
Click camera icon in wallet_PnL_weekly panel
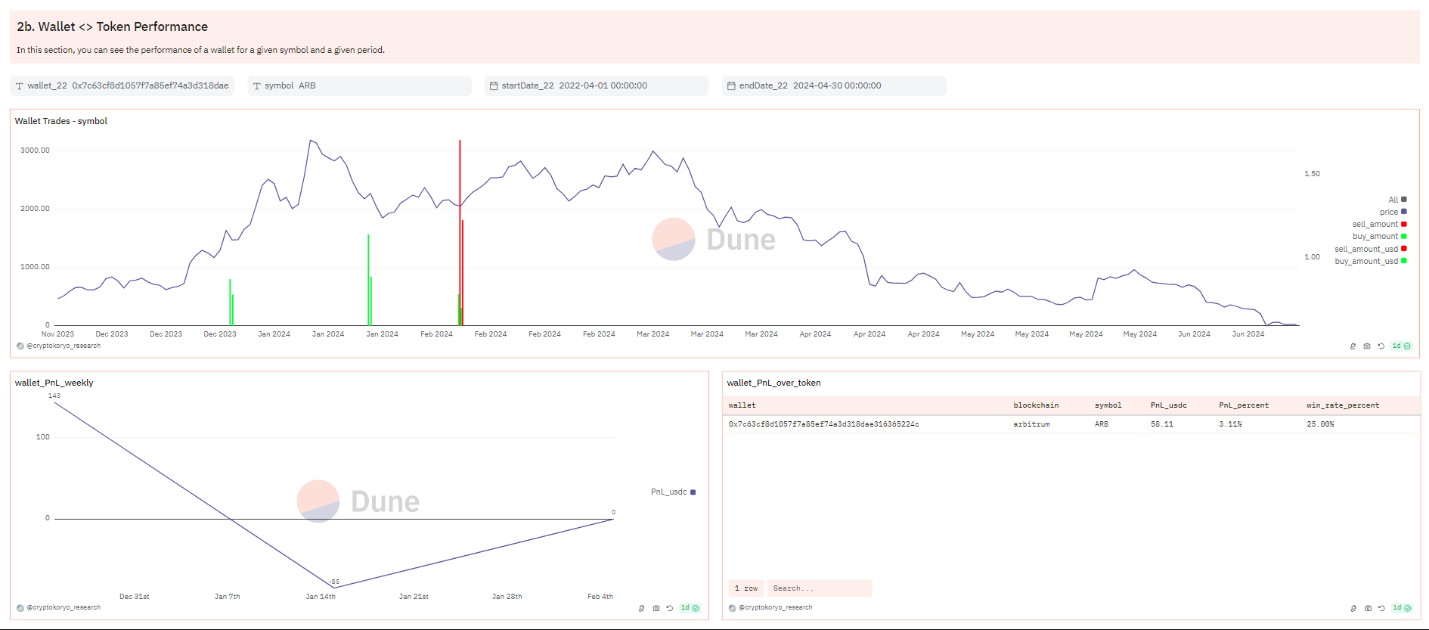[x=656, y=608]
